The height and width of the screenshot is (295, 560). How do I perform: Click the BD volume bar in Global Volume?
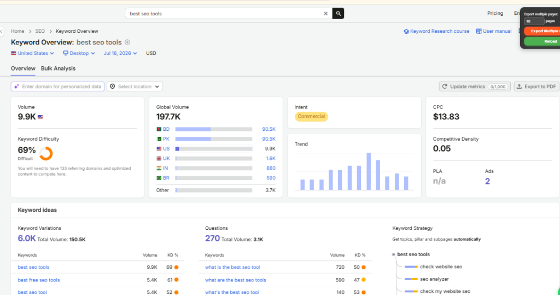click(214, 129)
